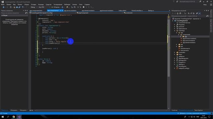Switch to app.server.module.ts tab
Viewport: 213px width, 119px height.
[x=70, y=11]
